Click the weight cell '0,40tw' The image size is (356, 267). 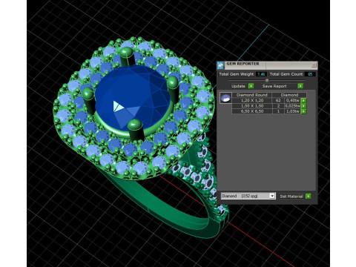[x=293, y=100]
